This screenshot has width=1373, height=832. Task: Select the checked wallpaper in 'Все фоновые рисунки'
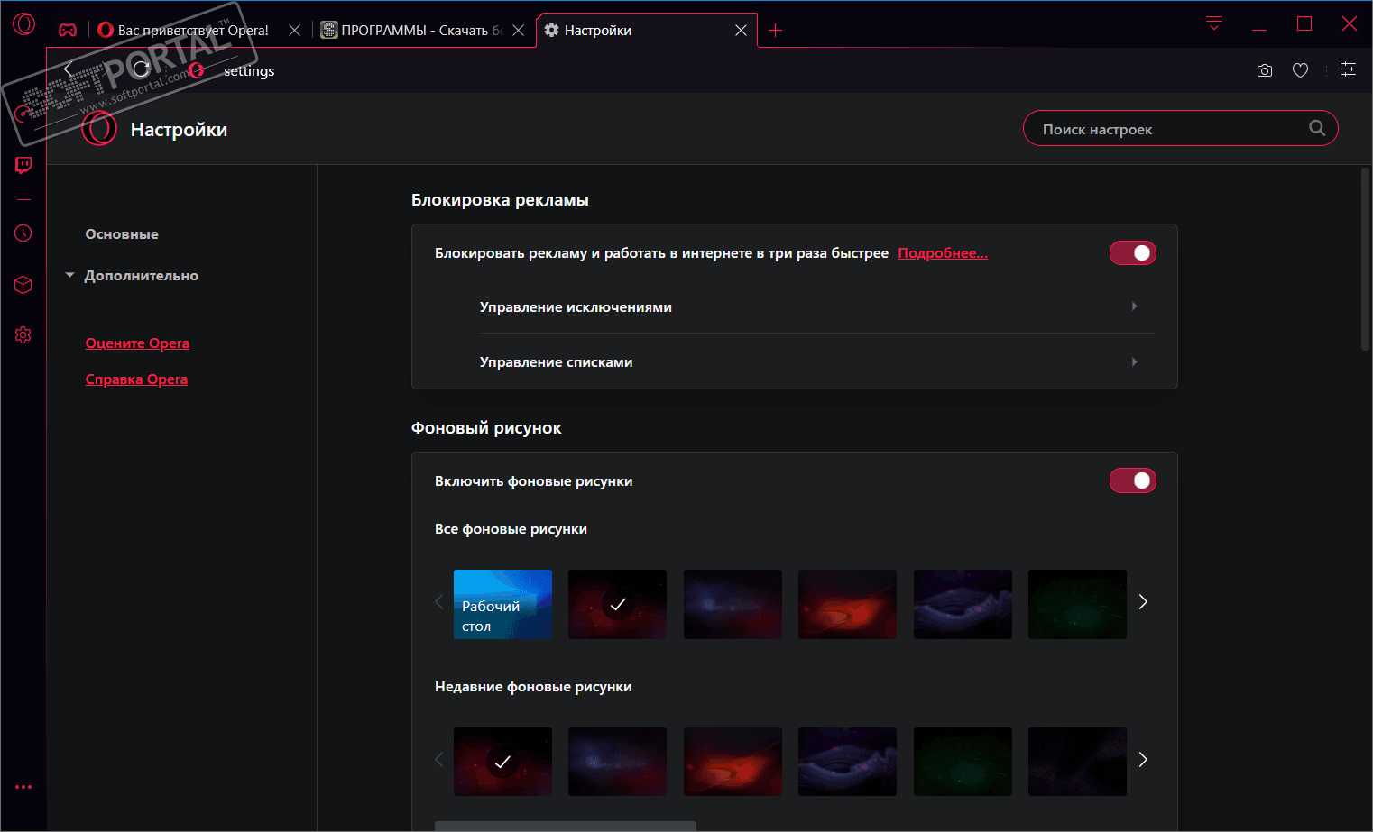tap(617, 604)
